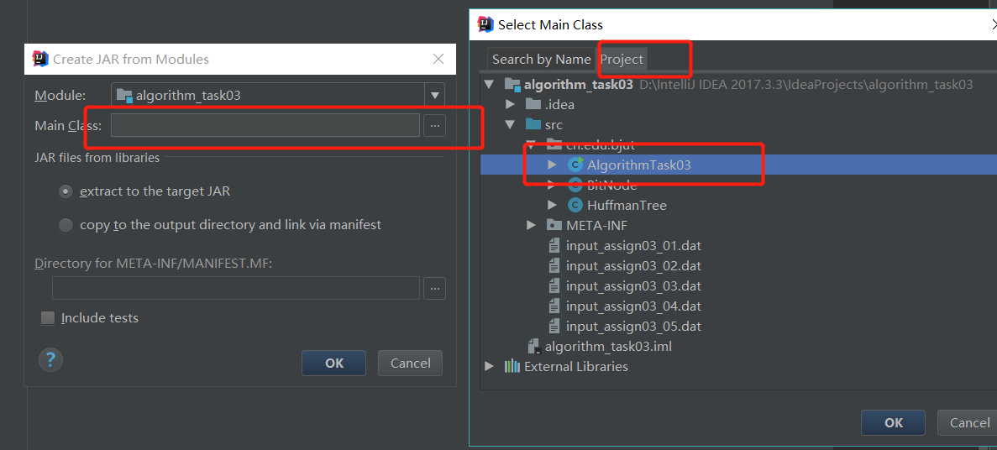
Task: Switch to the Search by Name tab
Action: (x=542, y=59)
